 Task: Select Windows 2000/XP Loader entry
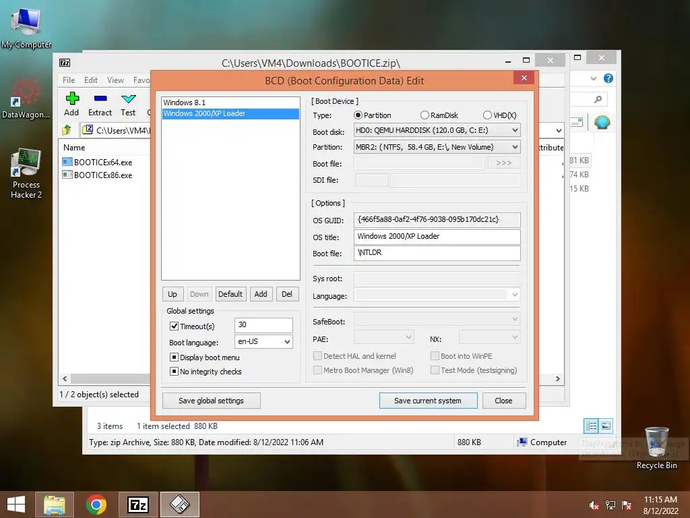230,113
